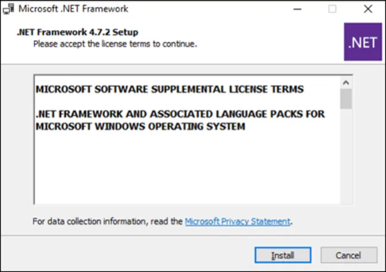The image size is (386, 272).
Task: Minimize the .NET Framework setup window
Action: coord(297,9)
